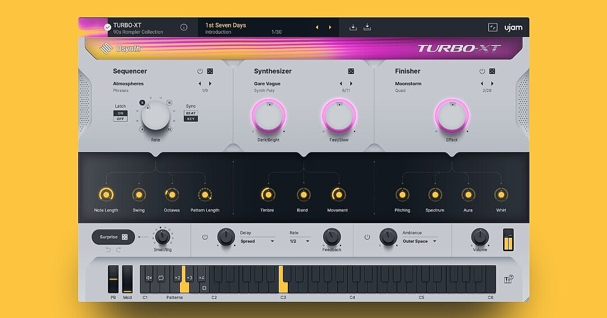This screenshot has width=607, height=318.
Task: Randomize the Synthesizer with its dice icon
Action: click(x=351, y=71)
